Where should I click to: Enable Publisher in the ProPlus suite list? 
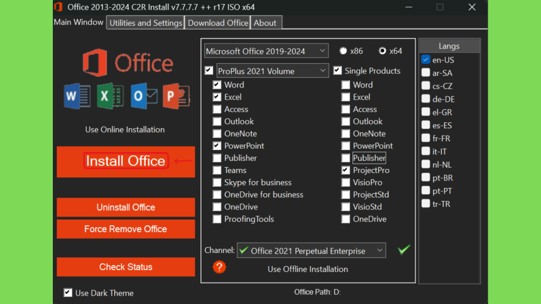pos(217,158)
